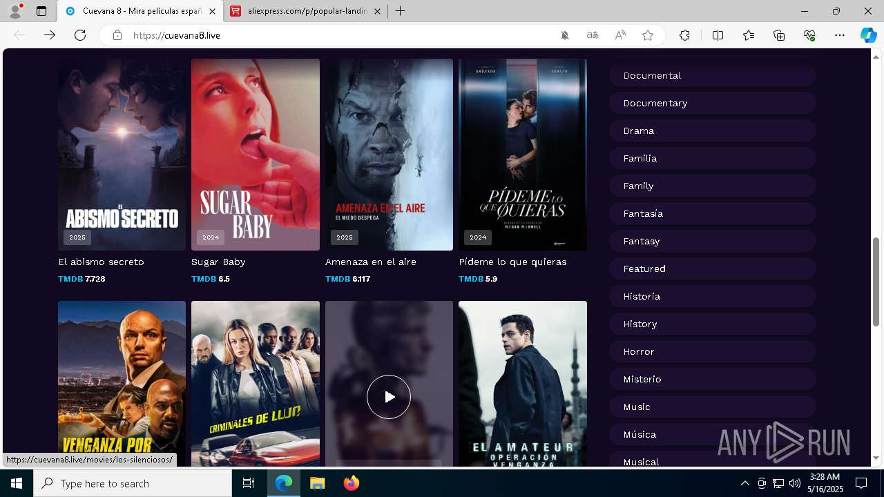The height and width of the screenshot is (497, 884).
Task: Open the Action Center notifications
Action: click(x=861, y=483)
